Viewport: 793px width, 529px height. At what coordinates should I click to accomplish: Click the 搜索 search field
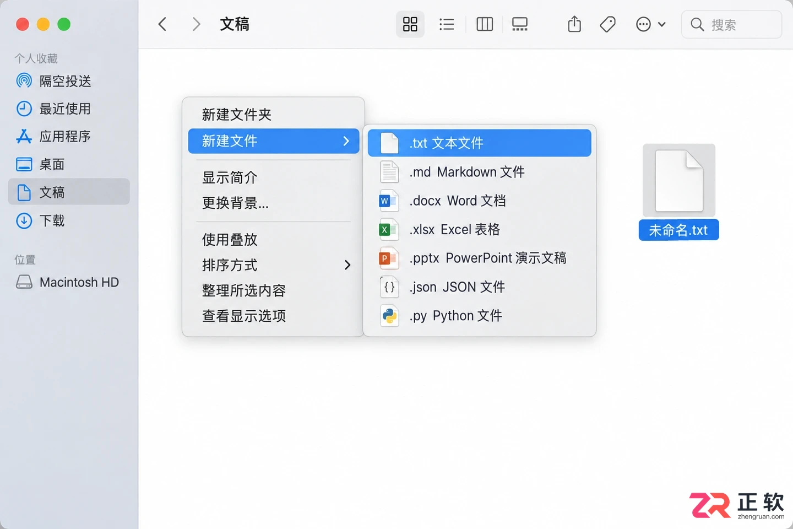[731, 24]
